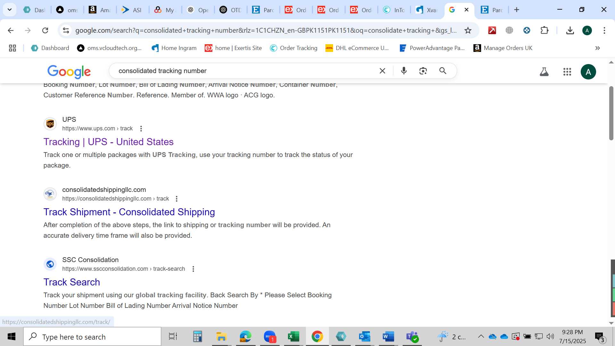The image size is (615, 346).
Task: Clear the search box with X
Action: tap(382, 71)
